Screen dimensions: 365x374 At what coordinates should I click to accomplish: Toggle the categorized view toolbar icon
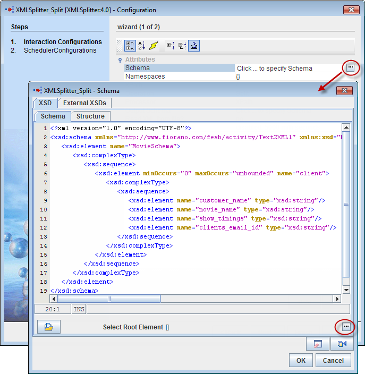coord(130,46)
